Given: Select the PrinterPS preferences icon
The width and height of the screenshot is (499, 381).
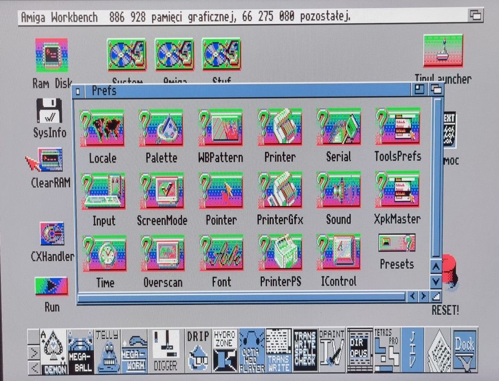Looking at the screenshot, I should point(280,253).
